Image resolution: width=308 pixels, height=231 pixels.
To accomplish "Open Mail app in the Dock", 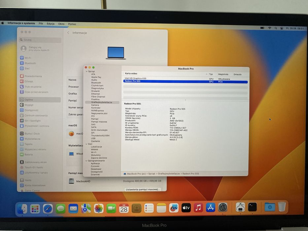I will pyautogui.click(x=73, y=209).
